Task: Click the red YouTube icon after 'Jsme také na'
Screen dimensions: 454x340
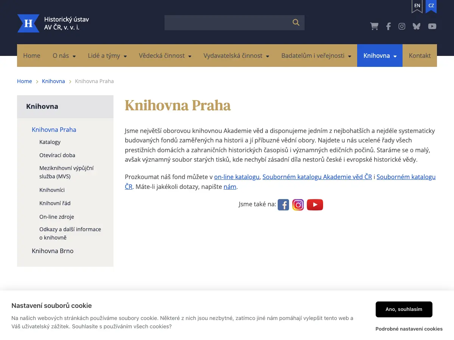Action: pyautogui.click(x=315, y=205)
